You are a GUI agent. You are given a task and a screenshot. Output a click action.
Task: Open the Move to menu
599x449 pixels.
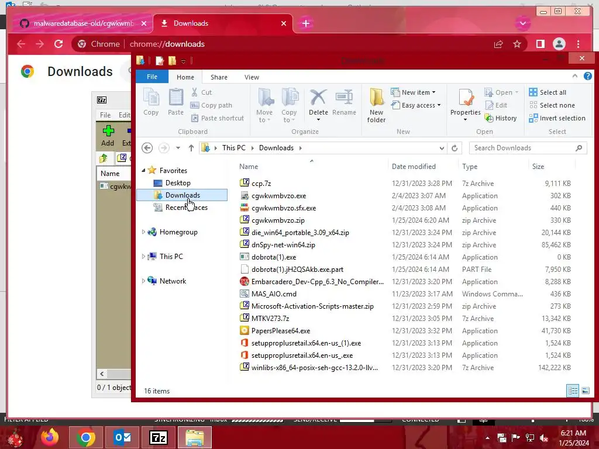click(264, 105)
